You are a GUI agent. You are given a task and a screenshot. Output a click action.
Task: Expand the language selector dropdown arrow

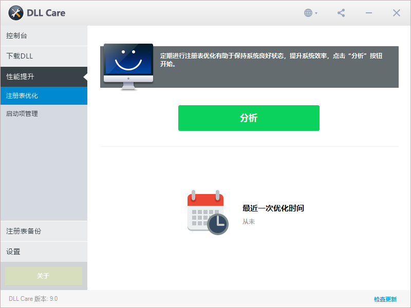[317, 13]
